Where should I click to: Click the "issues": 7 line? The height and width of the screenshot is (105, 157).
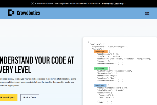click(x=103, y=61)
